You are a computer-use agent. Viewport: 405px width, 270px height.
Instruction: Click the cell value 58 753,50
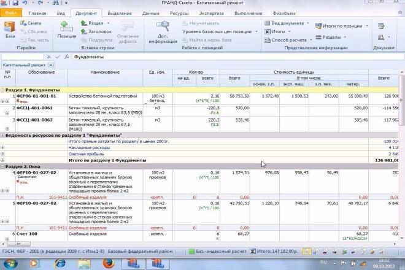(239, 96)
